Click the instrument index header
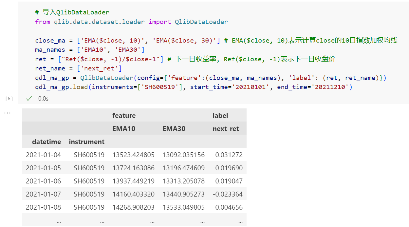The width and height of the screenshot is (409, 227). point(86,142)
